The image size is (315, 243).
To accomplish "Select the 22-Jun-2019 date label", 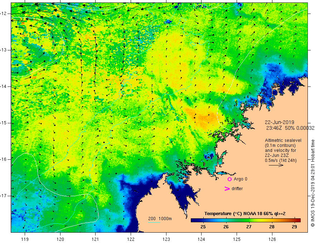I will (x=280, y=122).
